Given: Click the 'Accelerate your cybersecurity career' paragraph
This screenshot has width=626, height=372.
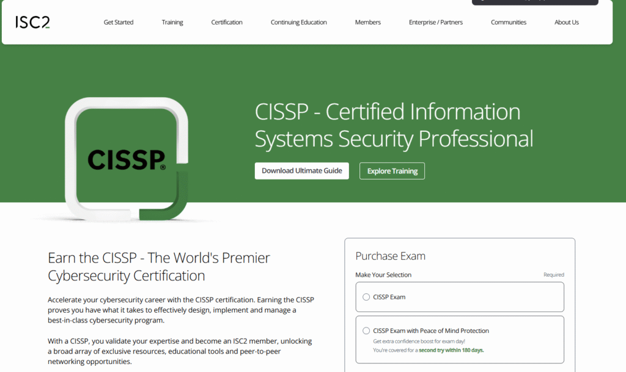Looking at the screenshot, I should [181, 310].
